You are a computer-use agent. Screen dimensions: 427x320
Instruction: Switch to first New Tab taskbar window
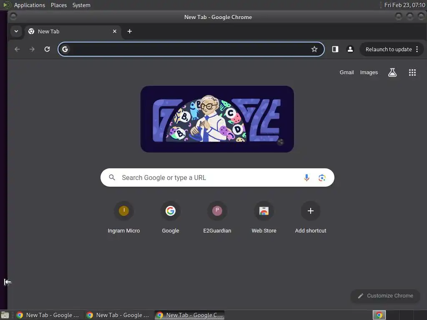point(48,315)
